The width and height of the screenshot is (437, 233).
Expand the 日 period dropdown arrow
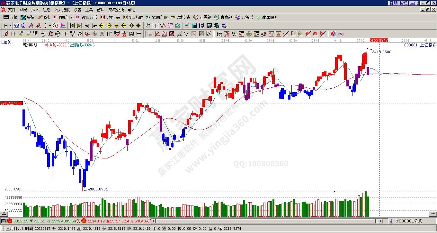[10, 26]
